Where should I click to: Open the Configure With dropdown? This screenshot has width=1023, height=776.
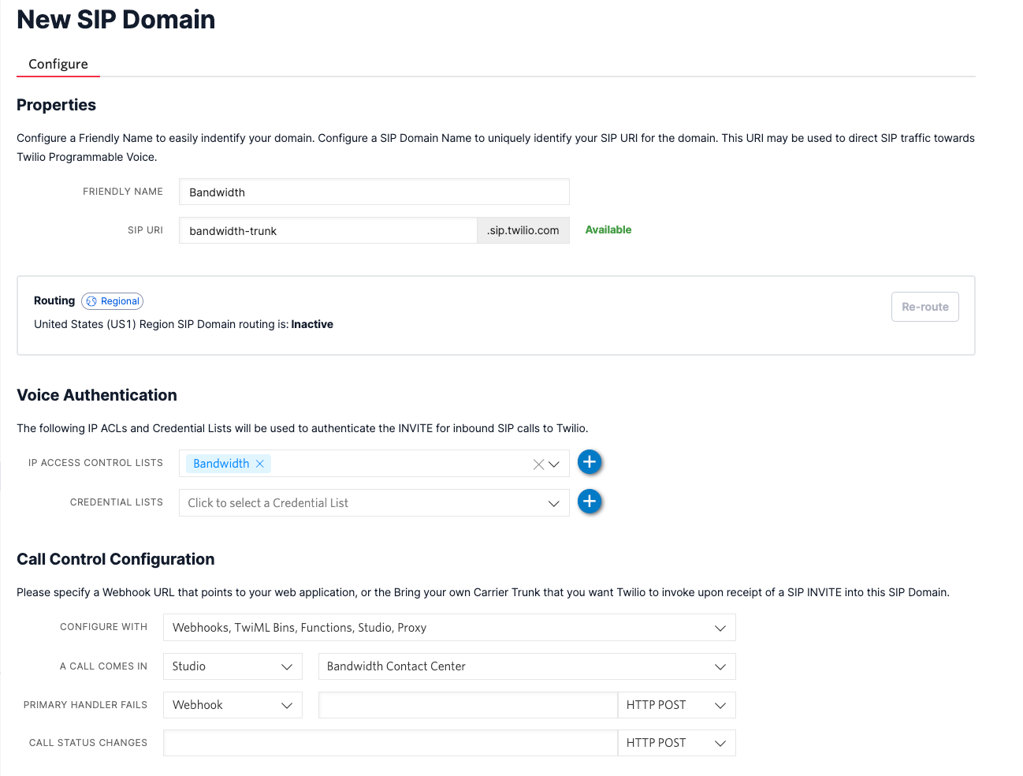[449, 628]
